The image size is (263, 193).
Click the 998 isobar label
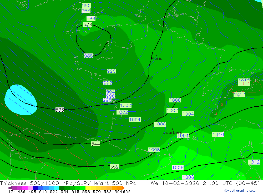(x=107, y=100)
